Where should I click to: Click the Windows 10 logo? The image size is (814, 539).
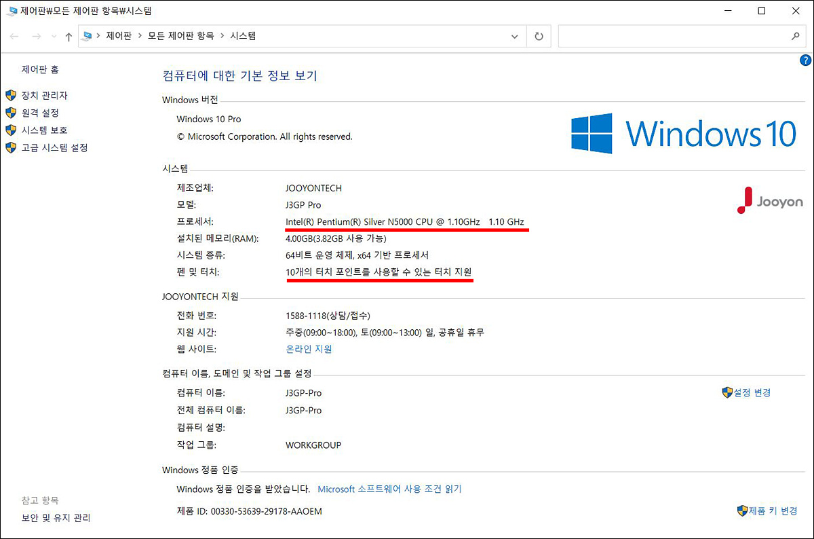(684, 132)
